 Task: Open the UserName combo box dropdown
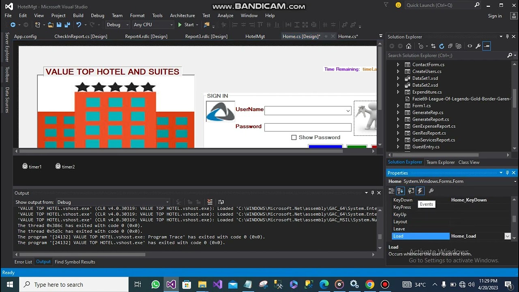click(348, 111)
